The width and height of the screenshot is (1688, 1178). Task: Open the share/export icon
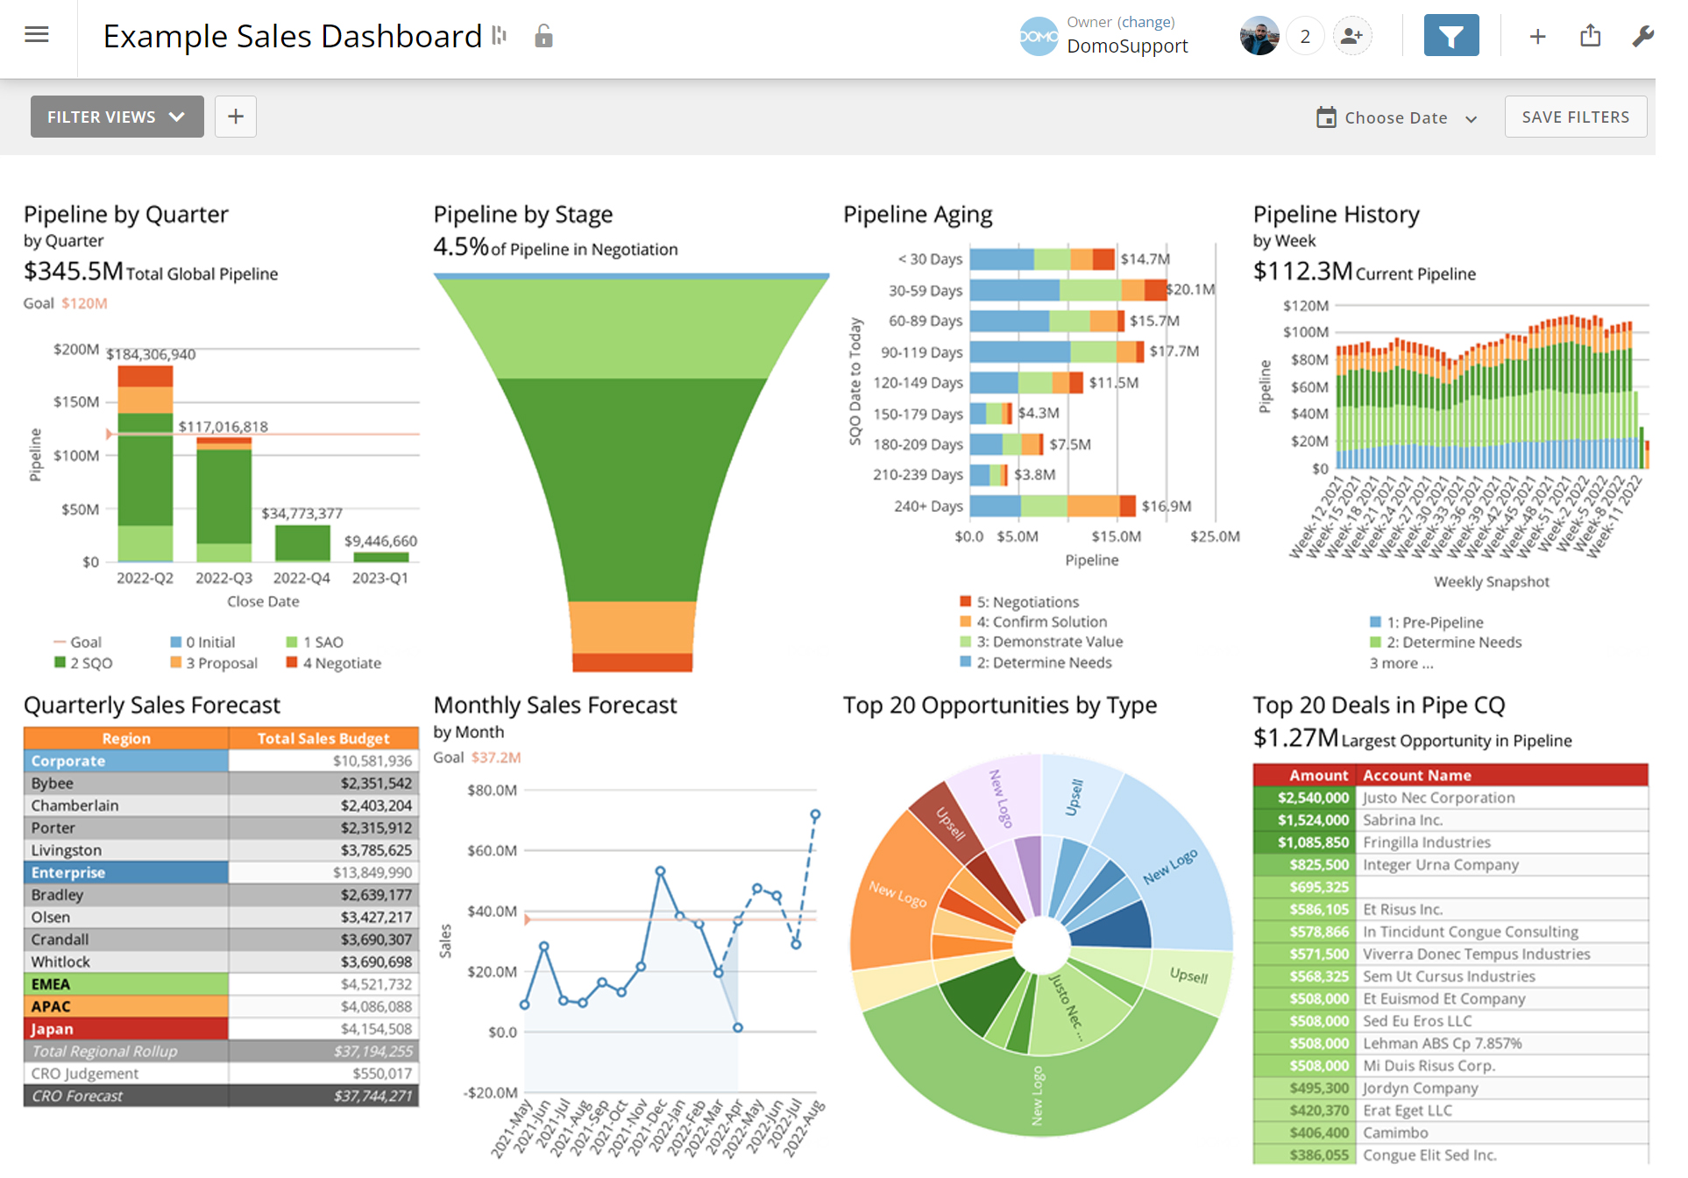pos(1591,36)
